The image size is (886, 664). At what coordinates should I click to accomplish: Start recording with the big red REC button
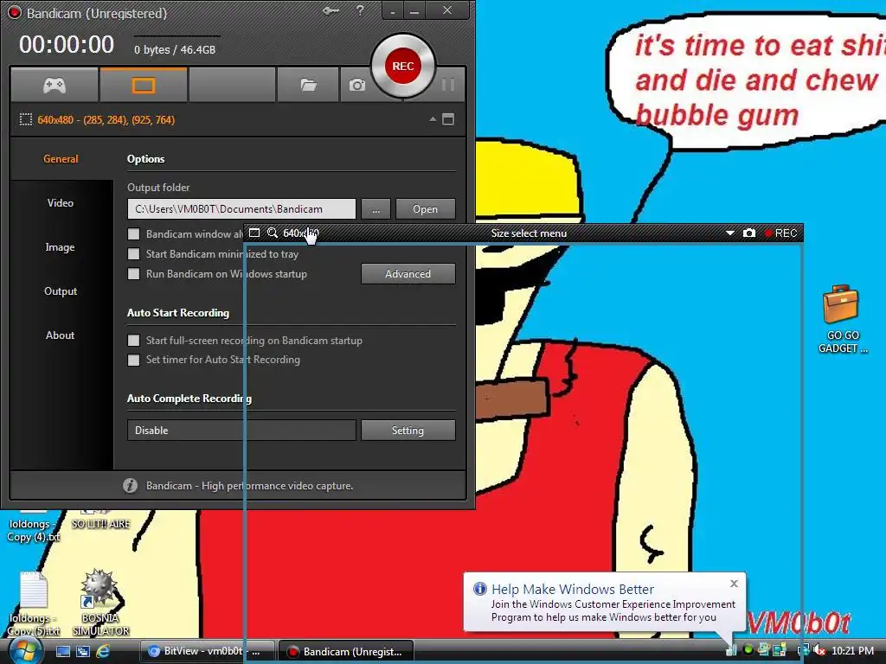pyautogui.click(x=403, y=66)
